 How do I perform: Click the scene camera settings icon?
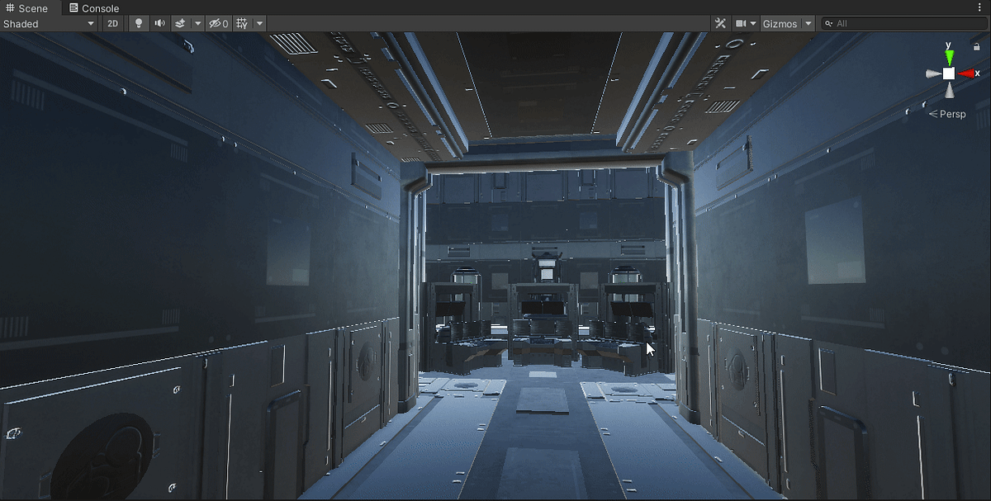coord(741,23)
